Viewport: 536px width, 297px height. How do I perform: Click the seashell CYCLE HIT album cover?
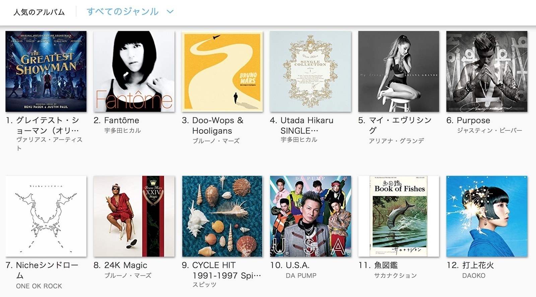(222, 216)
